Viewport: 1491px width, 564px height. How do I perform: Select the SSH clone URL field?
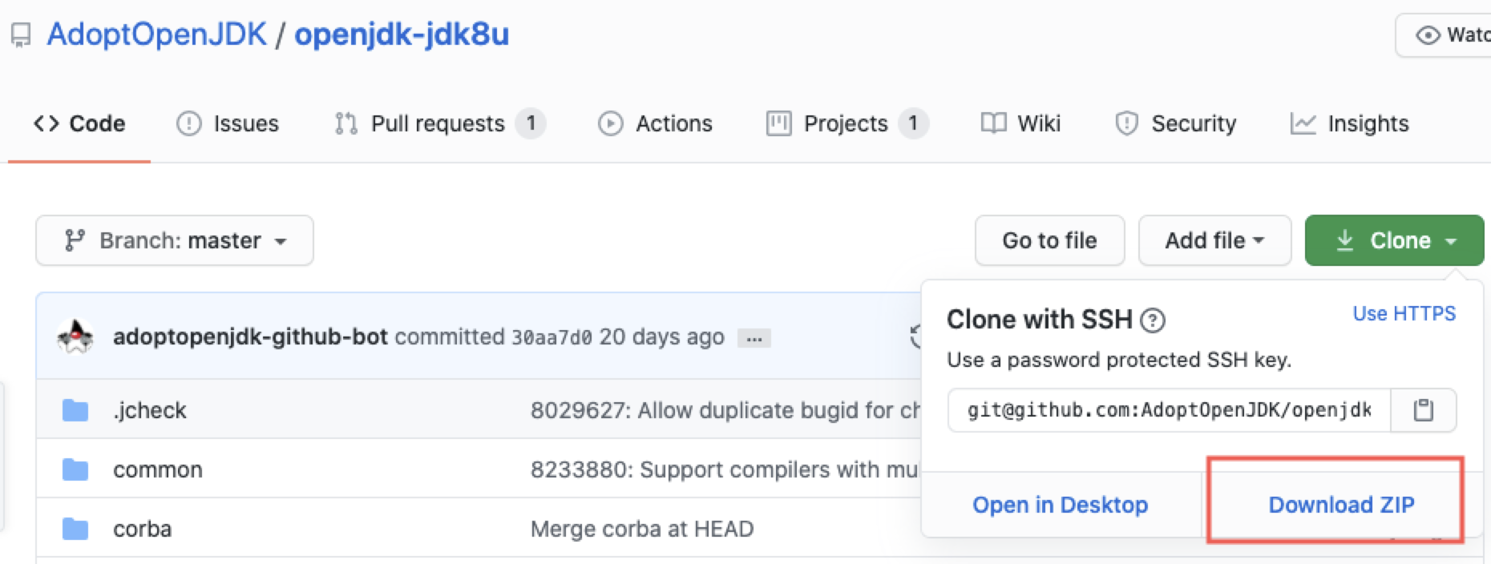point(1169,410)
